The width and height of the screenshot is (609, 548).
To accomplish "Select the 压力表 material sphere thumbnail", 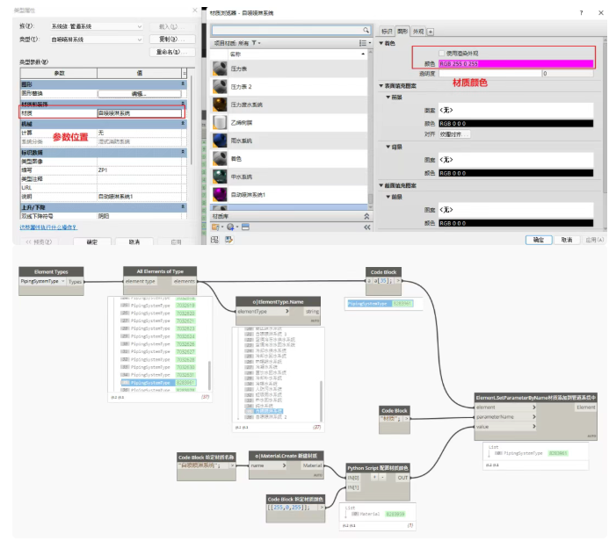I will [220, 68].
